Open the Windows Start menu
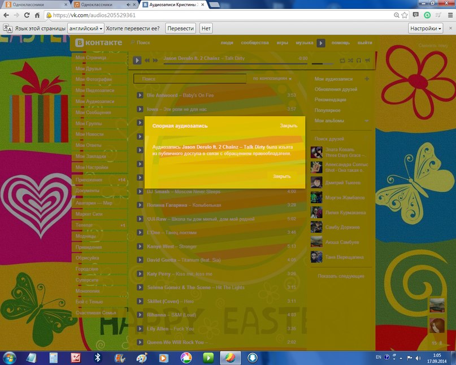The height and width of the screenshot is (365, 456). [x=9, y=358]
